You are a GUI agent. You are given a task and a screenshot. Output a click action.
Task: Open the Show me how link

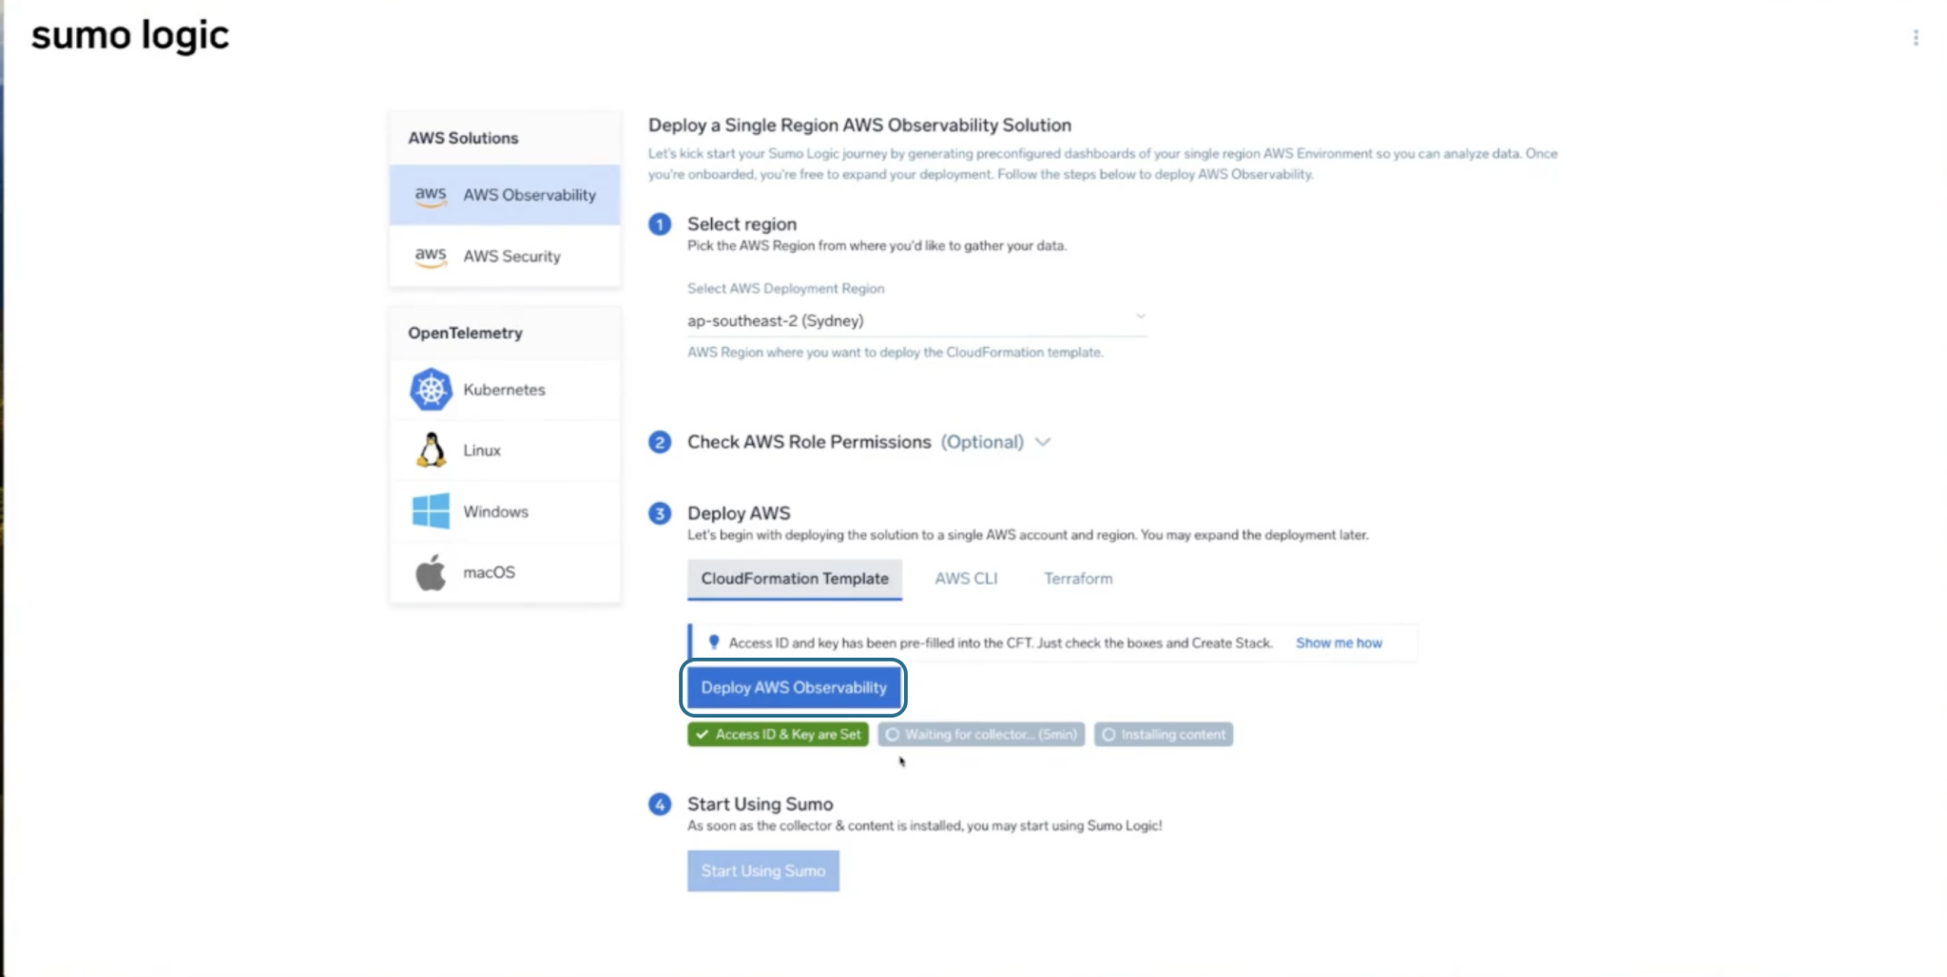(1339, 642)
